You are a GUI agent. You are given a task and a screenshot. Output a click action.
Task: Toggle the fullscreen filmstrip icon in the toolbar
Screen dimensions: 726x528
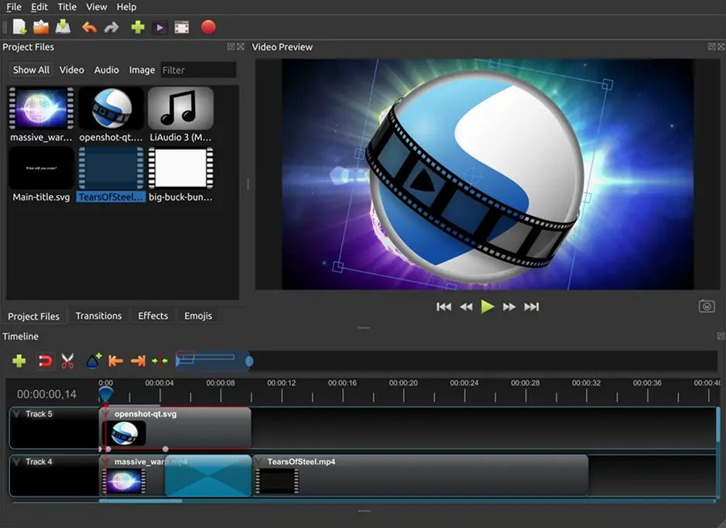coord(181,27)
